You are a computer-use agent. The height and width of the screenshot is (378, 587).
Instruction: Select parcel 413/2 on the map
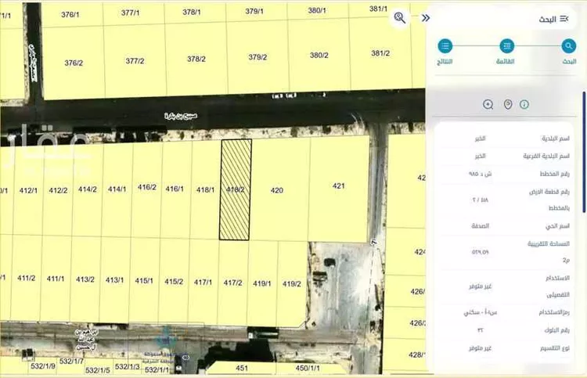click(85, 279)
